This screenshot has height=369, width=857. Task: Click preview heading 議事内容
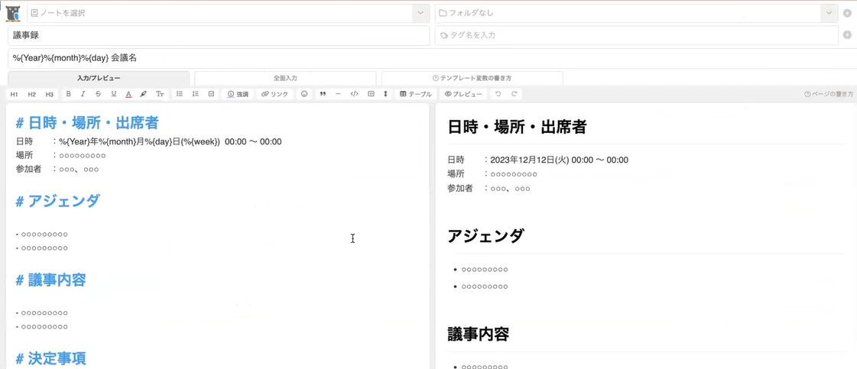(x=479, y=334)
